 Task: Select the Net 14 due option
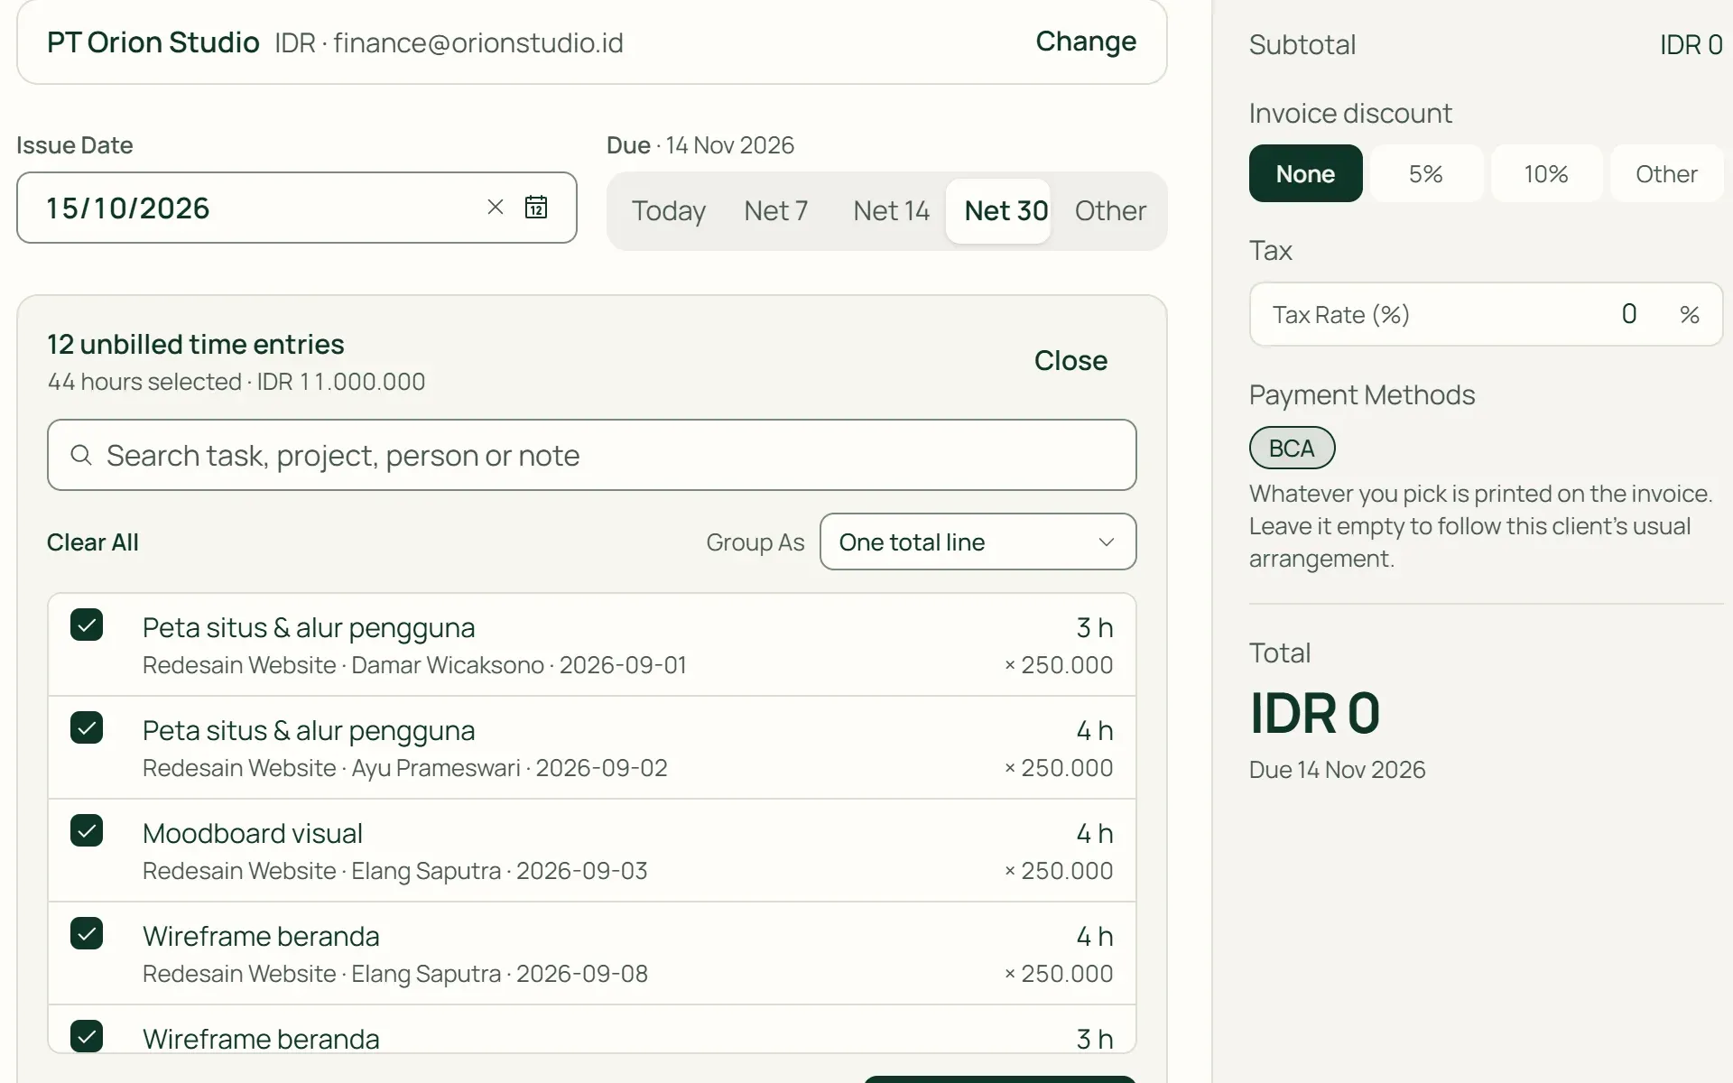[891, 210]
